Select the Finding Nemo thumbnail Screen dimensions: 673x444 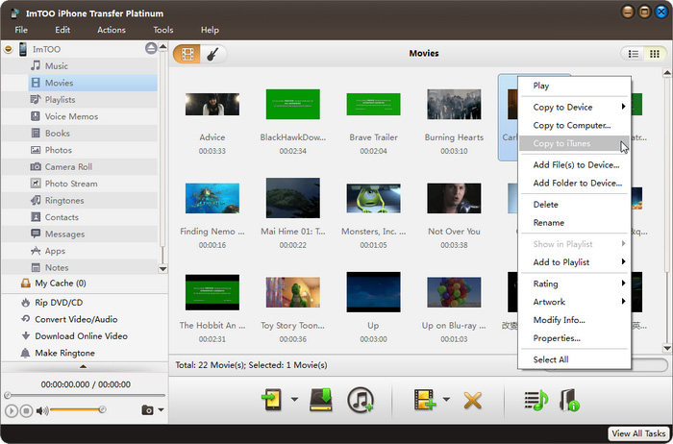click(212, 198)
